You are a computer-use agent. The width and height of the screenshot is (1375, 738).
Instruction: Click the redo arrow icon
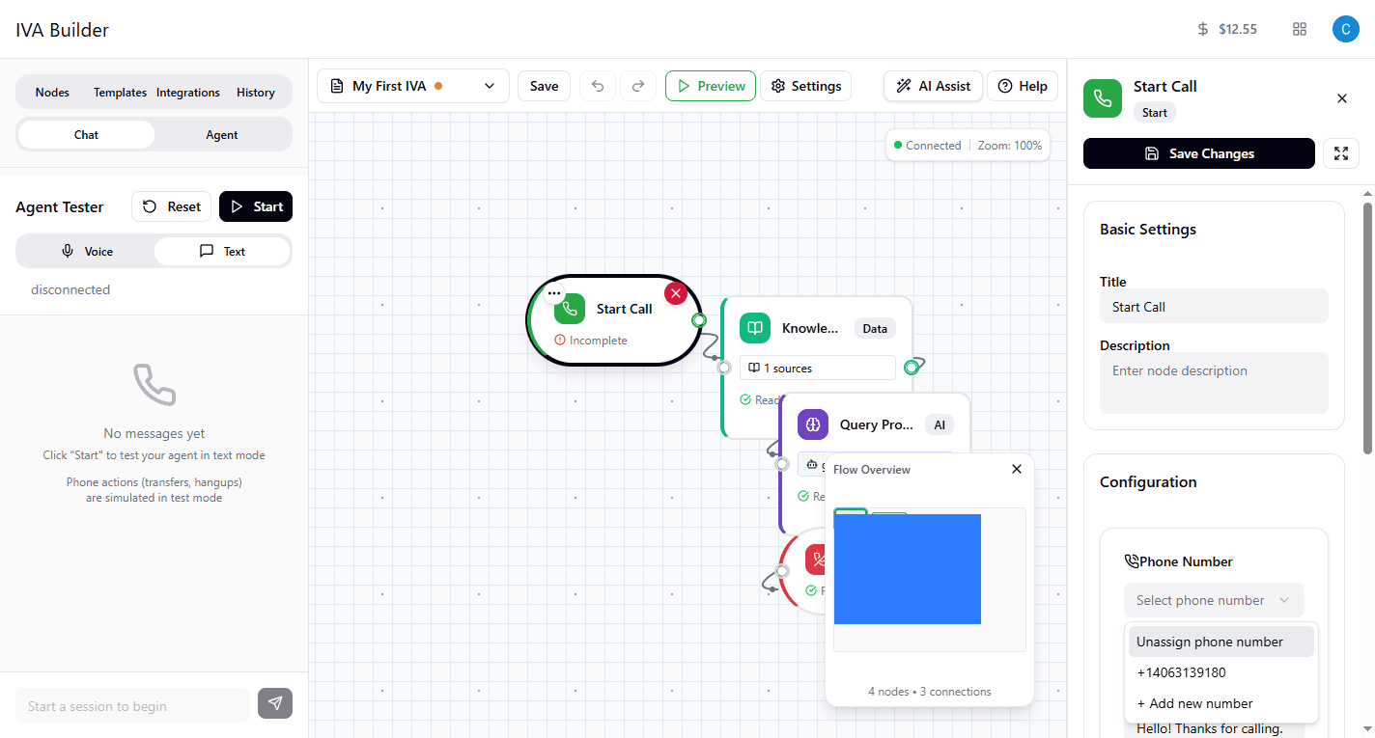click(637, 86)
